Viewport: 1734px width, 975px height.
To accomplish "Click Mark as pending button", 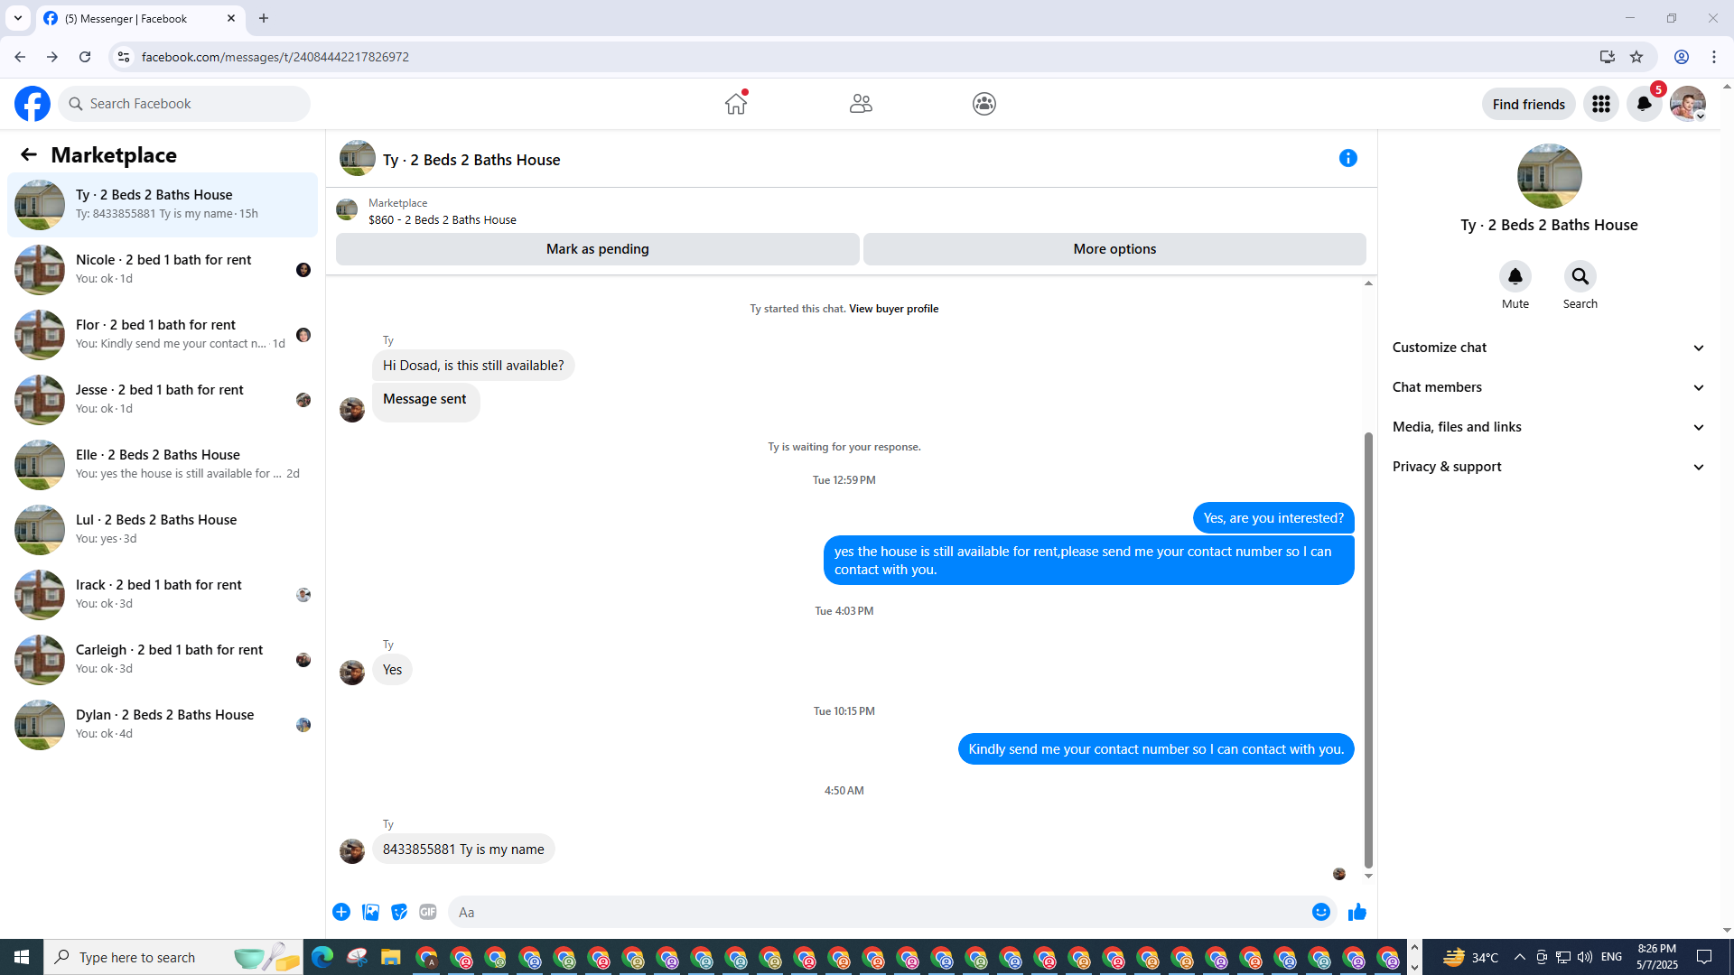I will click(597, 249).
